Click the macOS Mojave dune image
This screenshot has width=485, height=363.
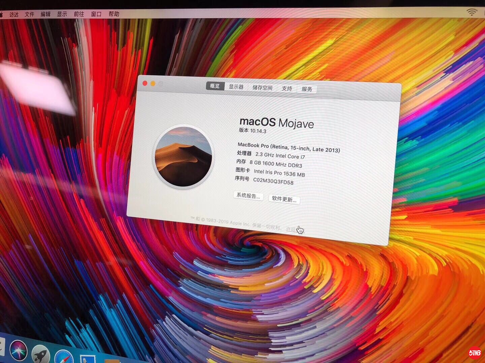[x=184, y=157]
